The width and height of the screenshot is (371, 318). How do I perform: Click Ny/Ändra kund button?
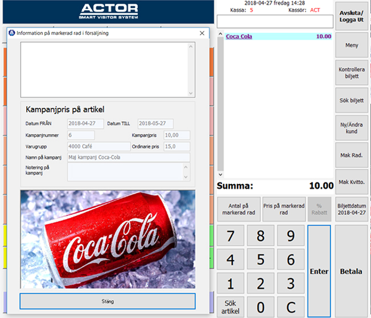click(x=351, y=128)
